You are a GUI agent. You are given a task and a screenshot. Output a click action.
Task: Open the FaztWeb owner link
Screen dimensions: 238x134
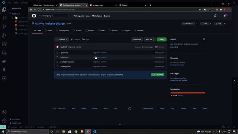coord(39,24)
